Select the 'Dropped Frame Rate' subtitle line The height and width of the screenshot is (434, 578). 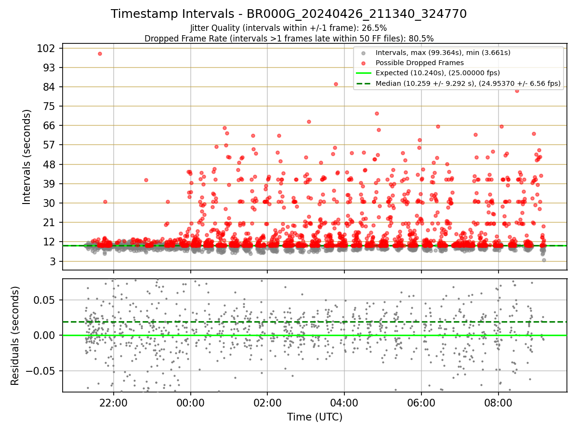pos(289,38)
